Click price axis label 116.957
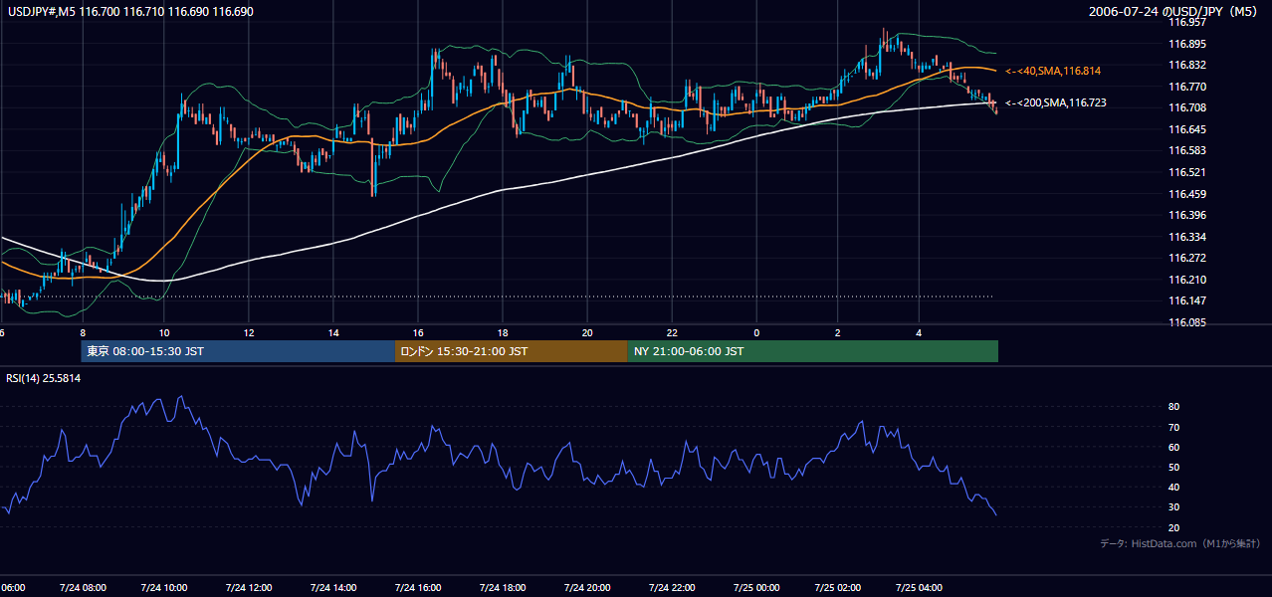The height and width of the screenshot is (597, 1272). (x=1187, y=22)
